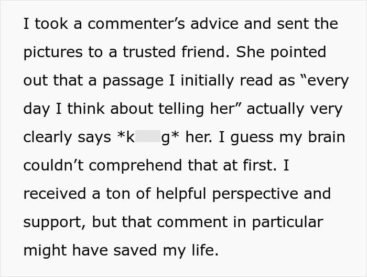367x277 pixels.
Task: Click the word "life" at the end
Action: 206,251
